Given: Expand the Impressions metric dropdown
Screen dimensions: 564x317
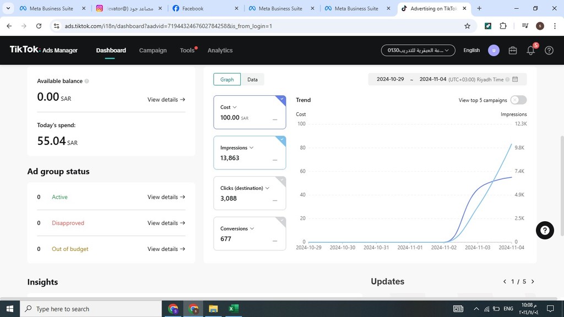Looking at the screenshot, I should coord(251,147).
